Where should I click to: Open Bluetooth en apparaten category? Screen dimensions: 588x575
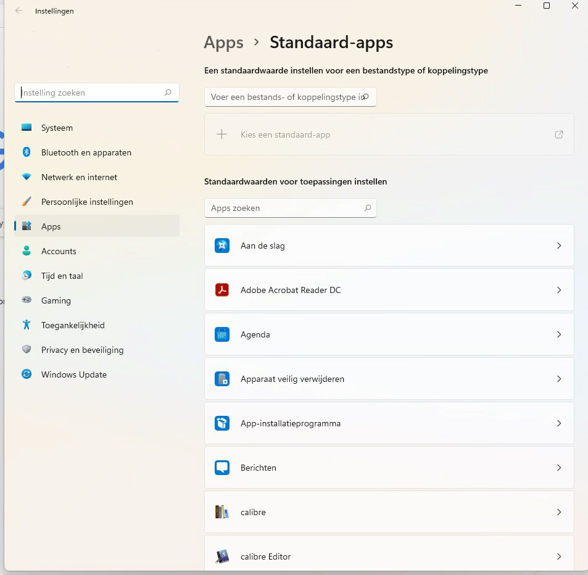[x=97, y=152]
